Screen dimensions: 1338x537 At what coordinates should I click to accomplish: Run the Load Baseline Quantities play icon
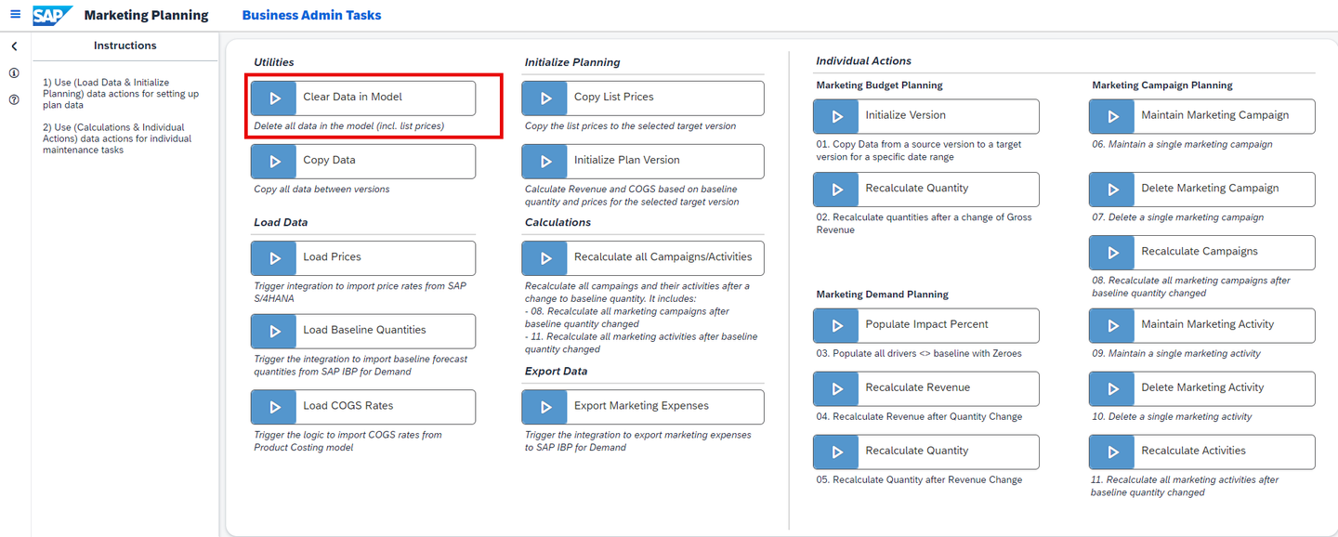pos(274,331)
